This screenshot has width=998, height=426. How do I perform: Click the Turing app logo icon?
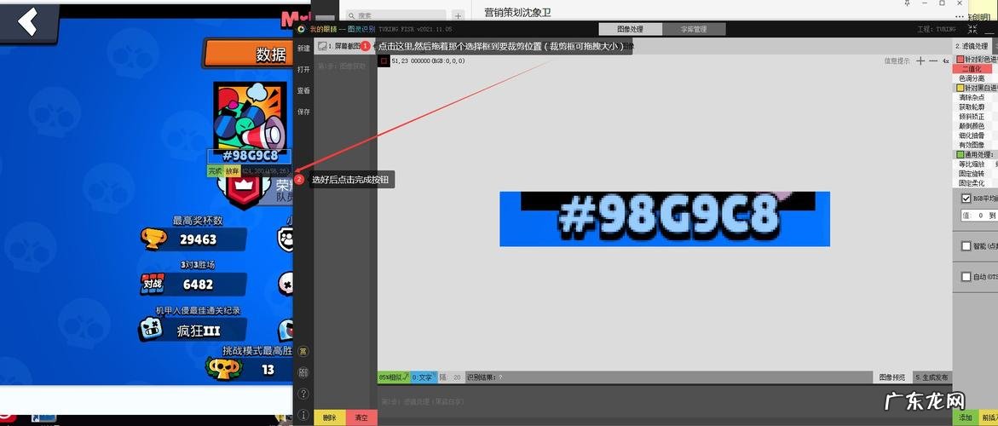(301, 29)
